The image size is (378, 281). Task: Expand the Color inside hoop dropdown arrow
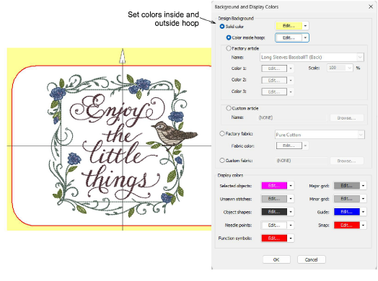[305, 37]
